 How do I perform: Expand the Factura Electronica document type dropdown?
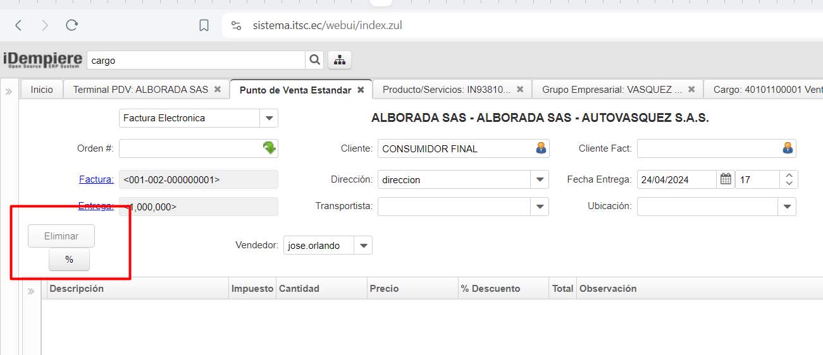(269, 118)
